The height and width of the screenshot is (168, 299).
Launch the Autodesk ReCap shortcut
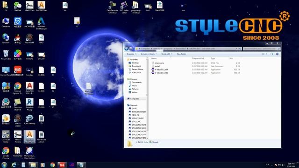[29, 105]
